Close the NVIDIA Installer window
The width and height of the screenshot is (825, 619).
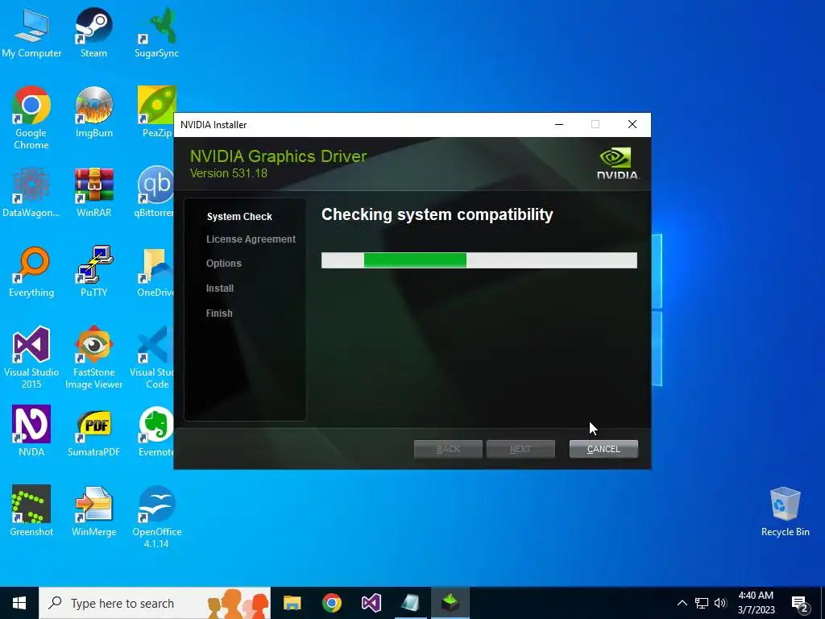[x=632, y=125]
